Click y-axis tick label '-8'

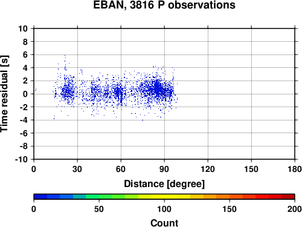[24, 146]
